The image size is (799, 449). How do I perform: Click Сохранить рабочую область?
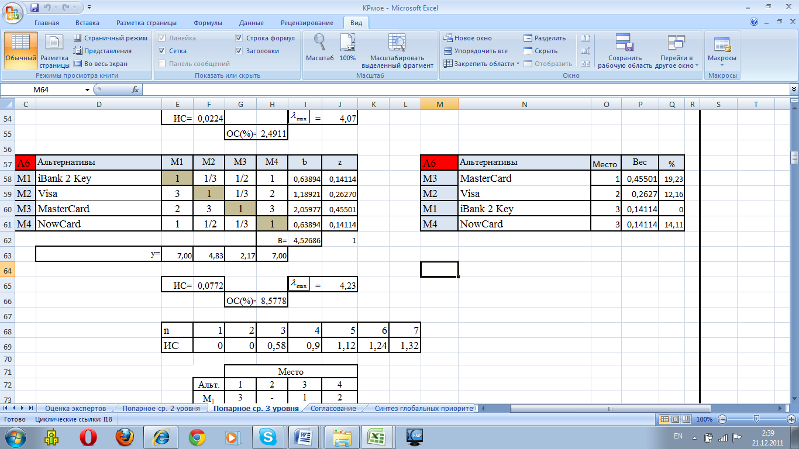(625, 50)
